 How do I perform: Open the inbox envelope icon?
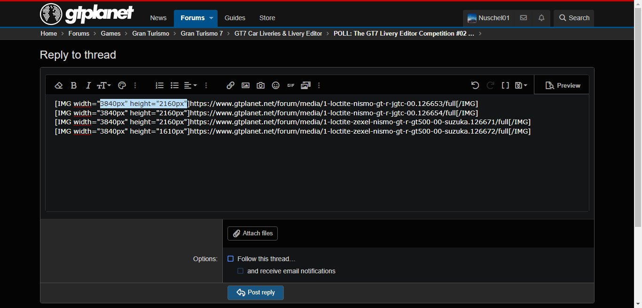(x=524, y=18)
